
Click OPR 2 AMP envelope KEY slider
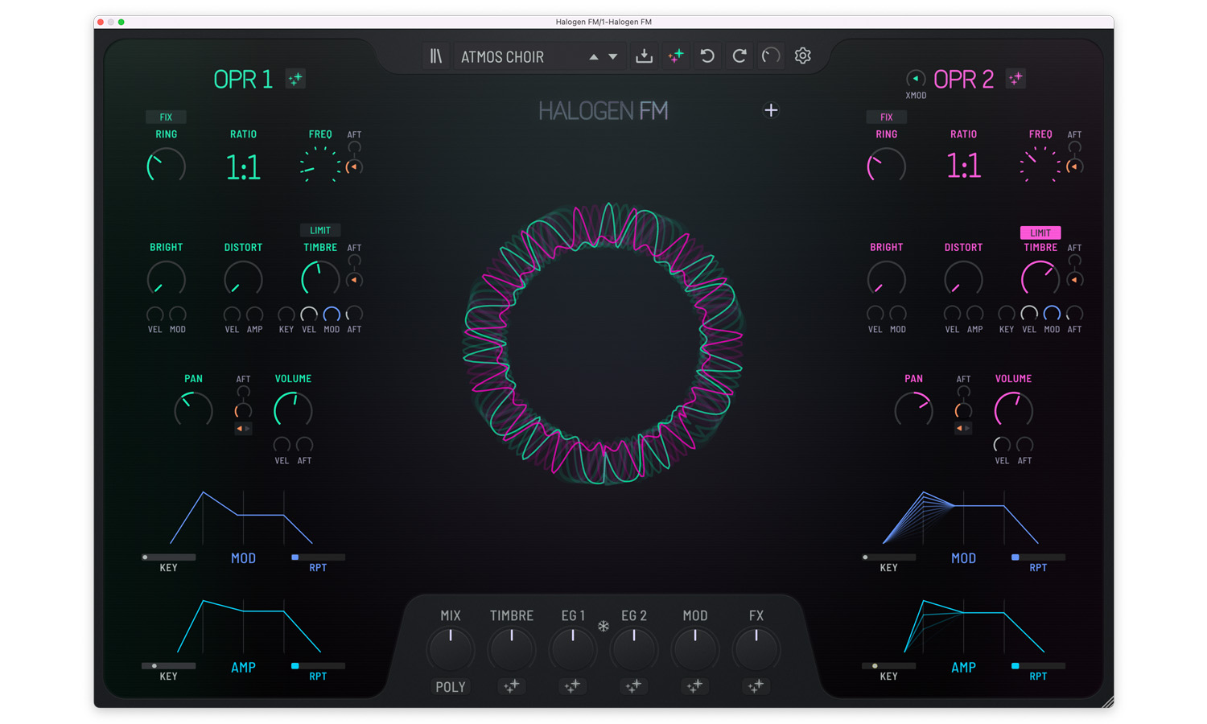point(888,665)
